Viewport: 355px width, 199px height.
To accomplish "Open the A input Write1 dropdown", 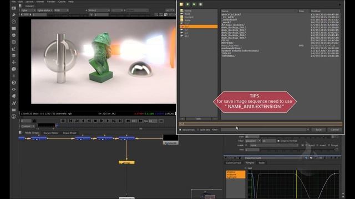I will [99, 11].
